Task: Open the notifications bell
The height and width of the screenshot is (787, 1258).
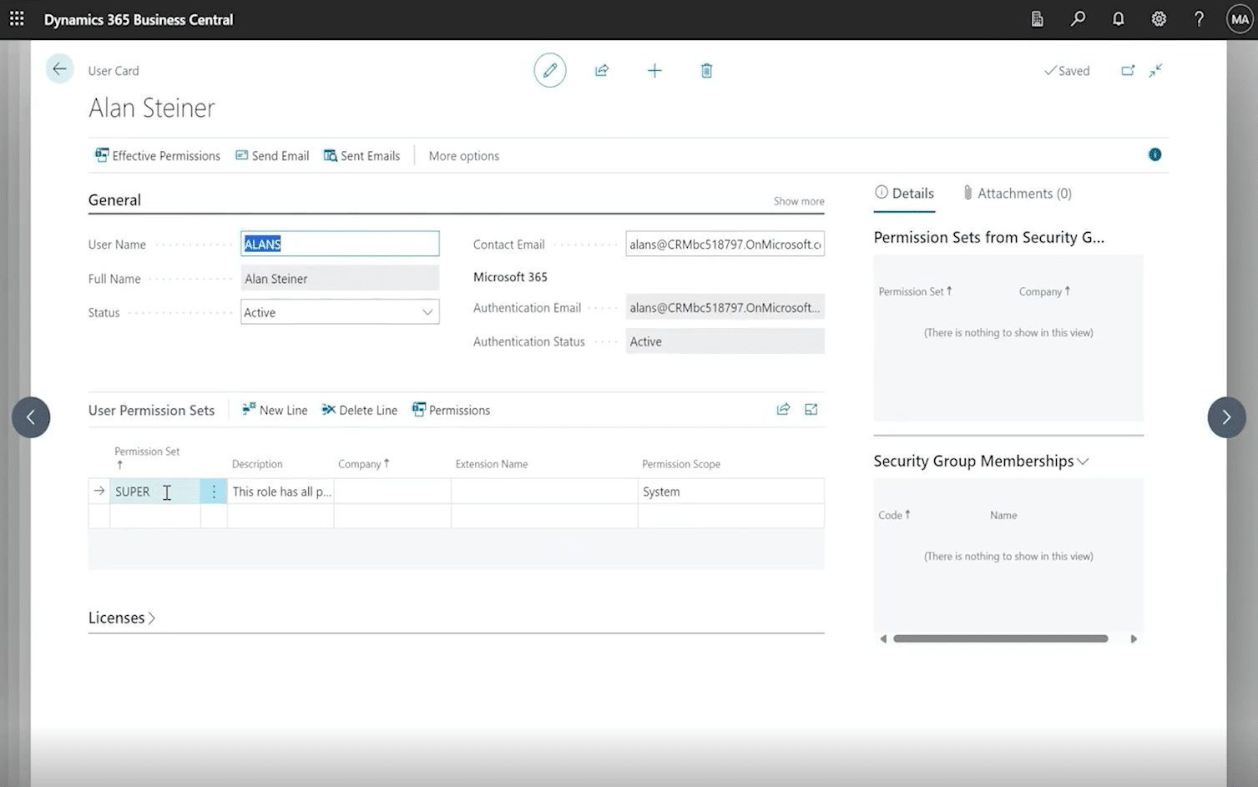Action: pos(1118,19)
